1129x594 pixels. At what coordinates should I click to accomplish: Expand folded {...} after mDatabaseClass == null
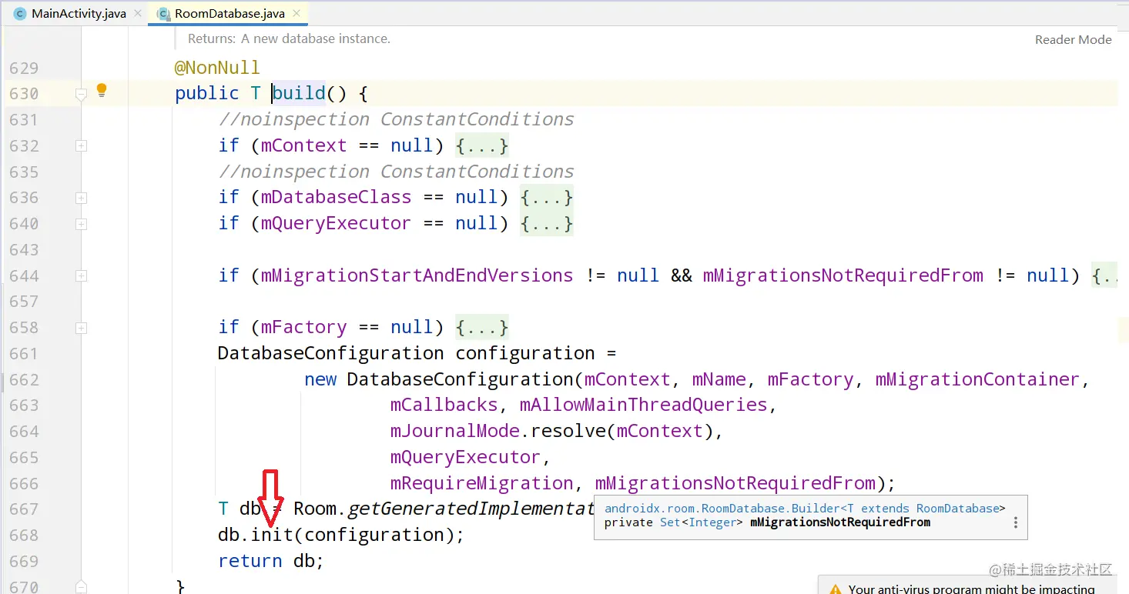pyautogui.click(x=546, y=197)
